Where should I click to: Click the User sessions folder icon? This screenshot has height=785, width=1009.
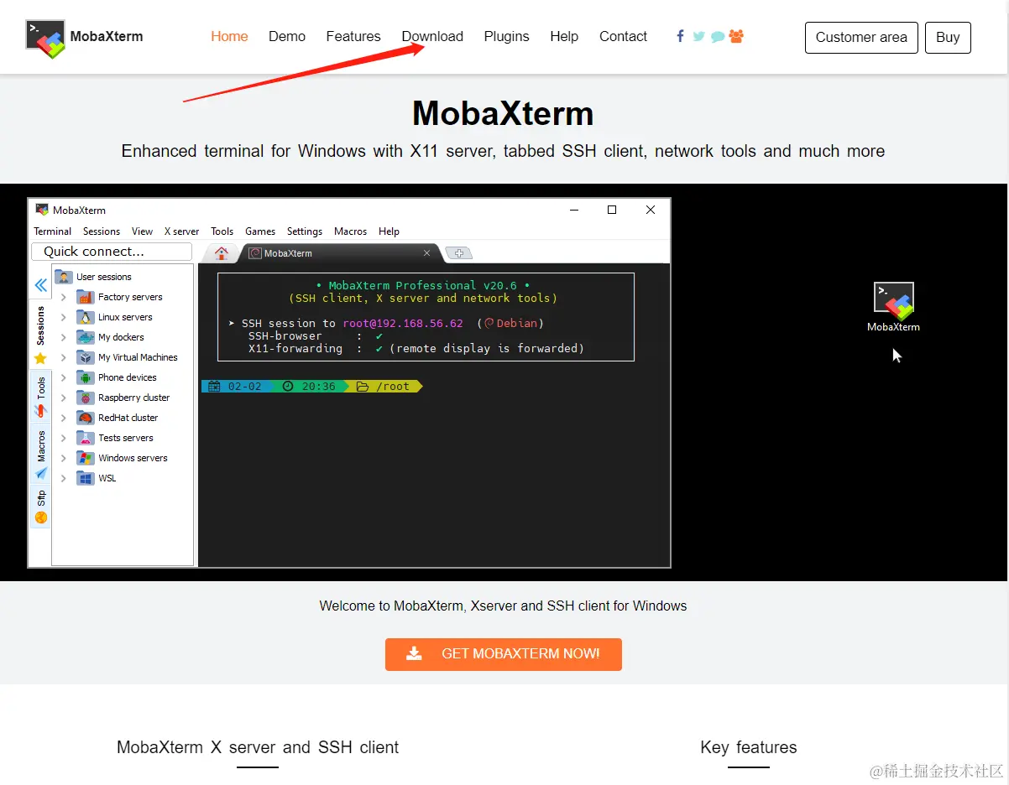pos(63,277)
